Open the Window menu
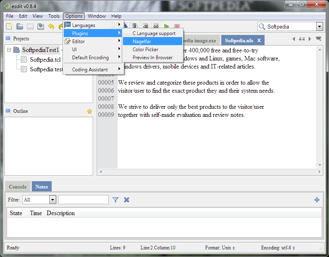 pyautogui.click(x=96, y=16)
